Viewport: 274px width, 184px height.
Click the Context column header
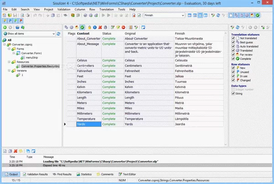click(x=84, y=34)
